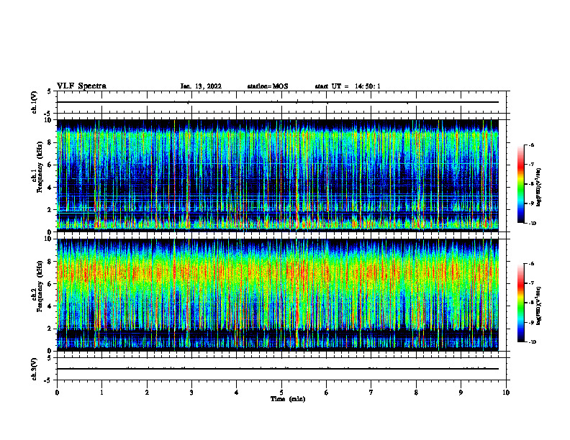The height and width of the screenshot is (440, 570).
Task: Click the "6" kHz tick on ch.1 axis
Action: 50,165
